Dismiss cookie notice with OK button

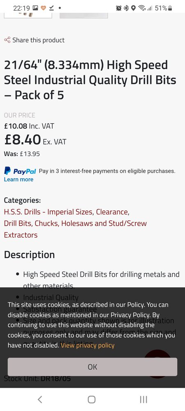click(92, 367)
